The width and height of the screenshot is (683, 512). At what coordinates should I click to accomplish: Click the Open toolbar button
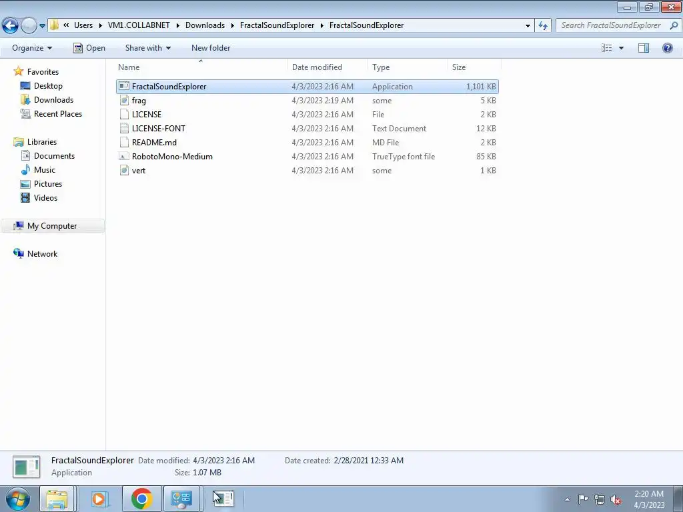pyautogui.click(x=89, y=48)
